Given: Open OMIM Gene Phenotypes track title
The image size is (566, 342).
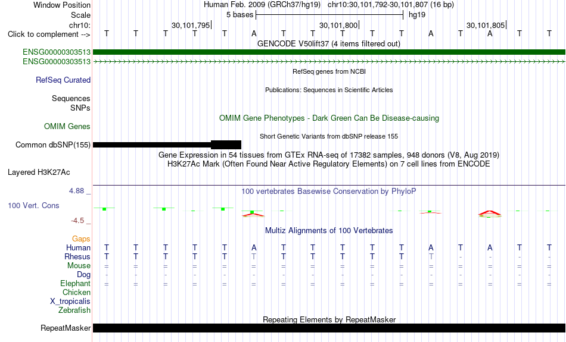Looking at the screenshot, I should (329, 118).
